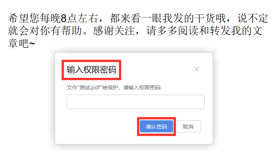
Task: Click the word 被保护 in the dialog label
Action: [110, 87]
